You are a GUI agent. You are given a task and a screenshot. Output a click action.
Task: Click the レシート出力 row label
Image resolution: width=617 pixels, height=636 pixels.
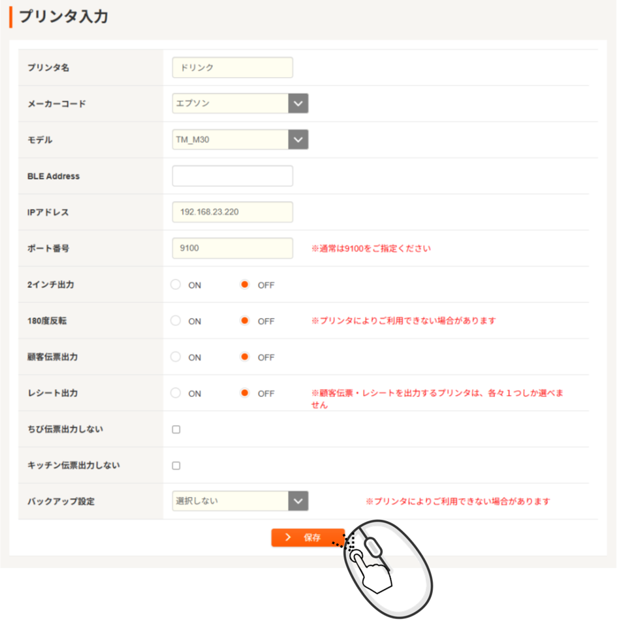[52, 393]
